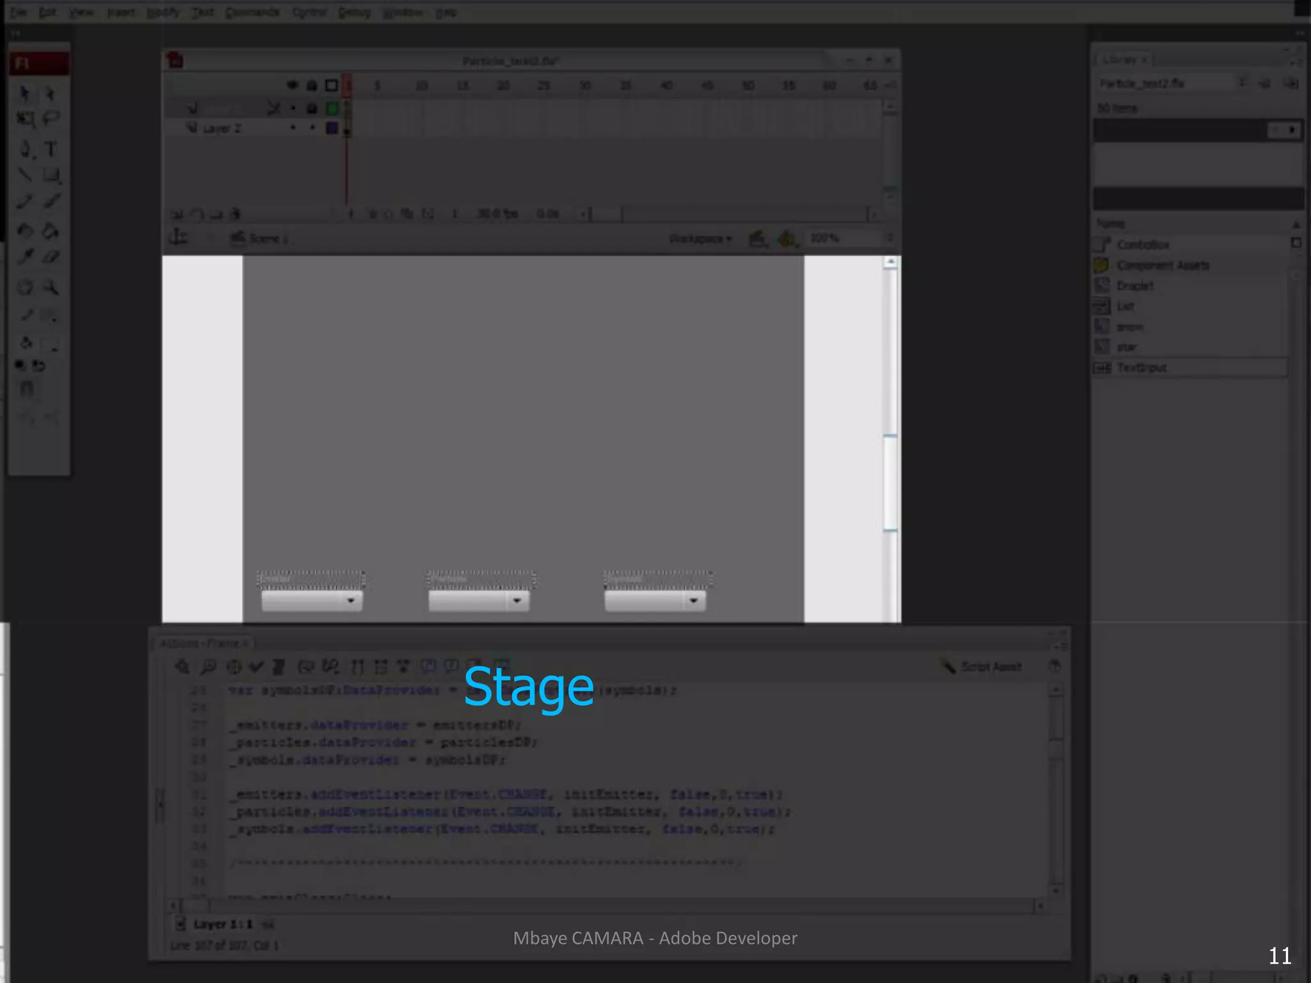Open the View menu
Image resolution: width=1311 pixels, height=983 pixels.
point(81,12)
